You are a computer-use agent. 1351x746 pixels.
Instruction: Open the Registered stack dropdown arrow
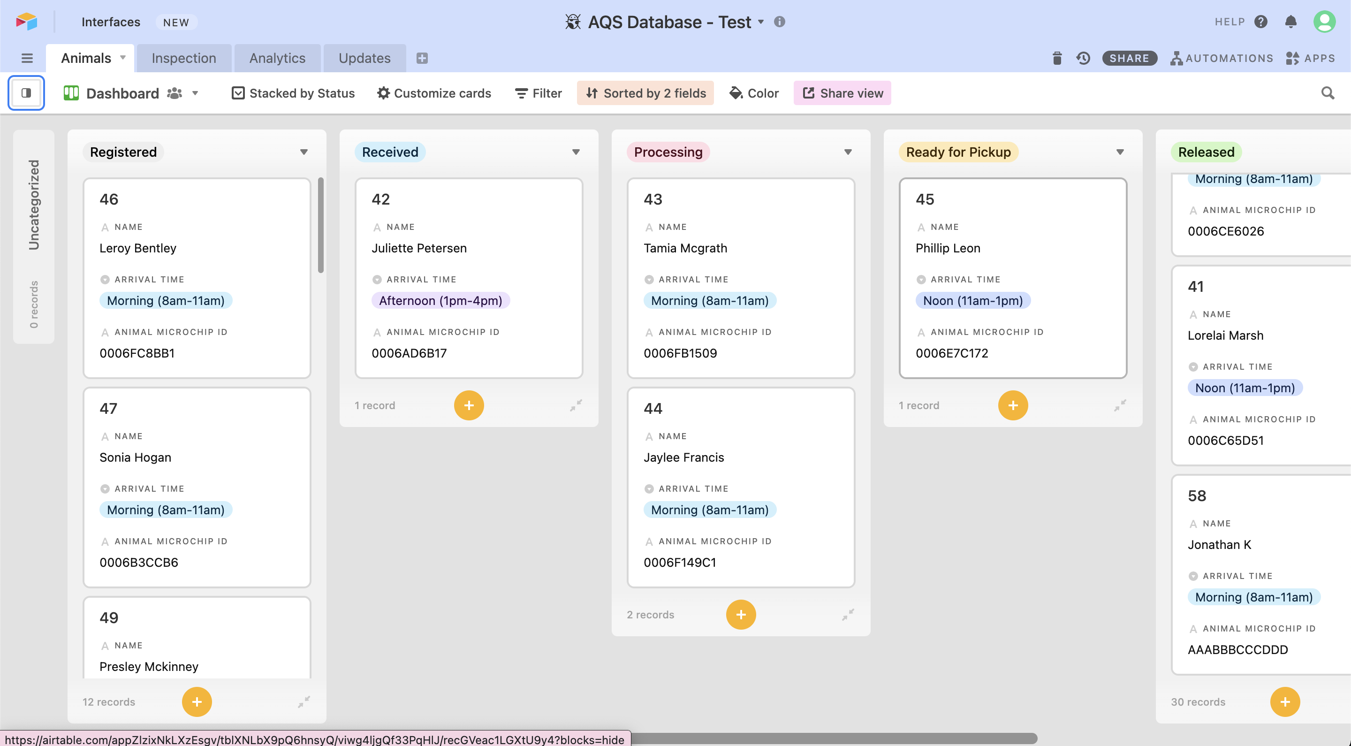pos(304,152)
